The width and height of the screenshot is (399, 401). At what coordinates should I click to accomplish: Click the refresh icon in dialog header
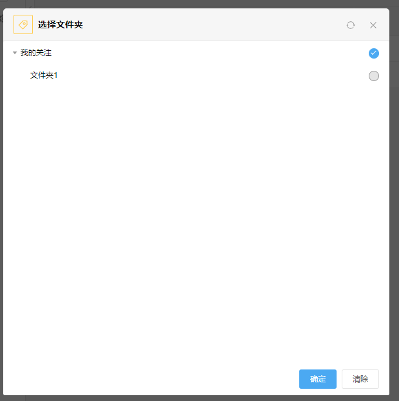point(351,25)
